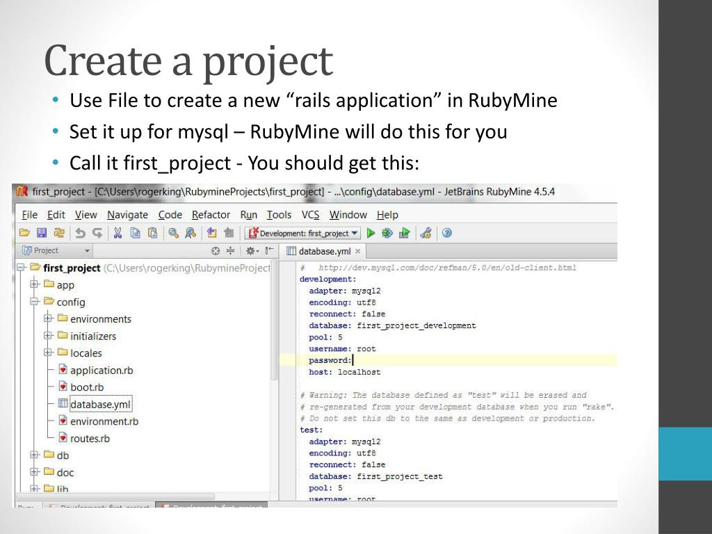The image size is (712, 534).
Task: Click the Synchronize icon in the toolbar
Action: pos(59,233)
